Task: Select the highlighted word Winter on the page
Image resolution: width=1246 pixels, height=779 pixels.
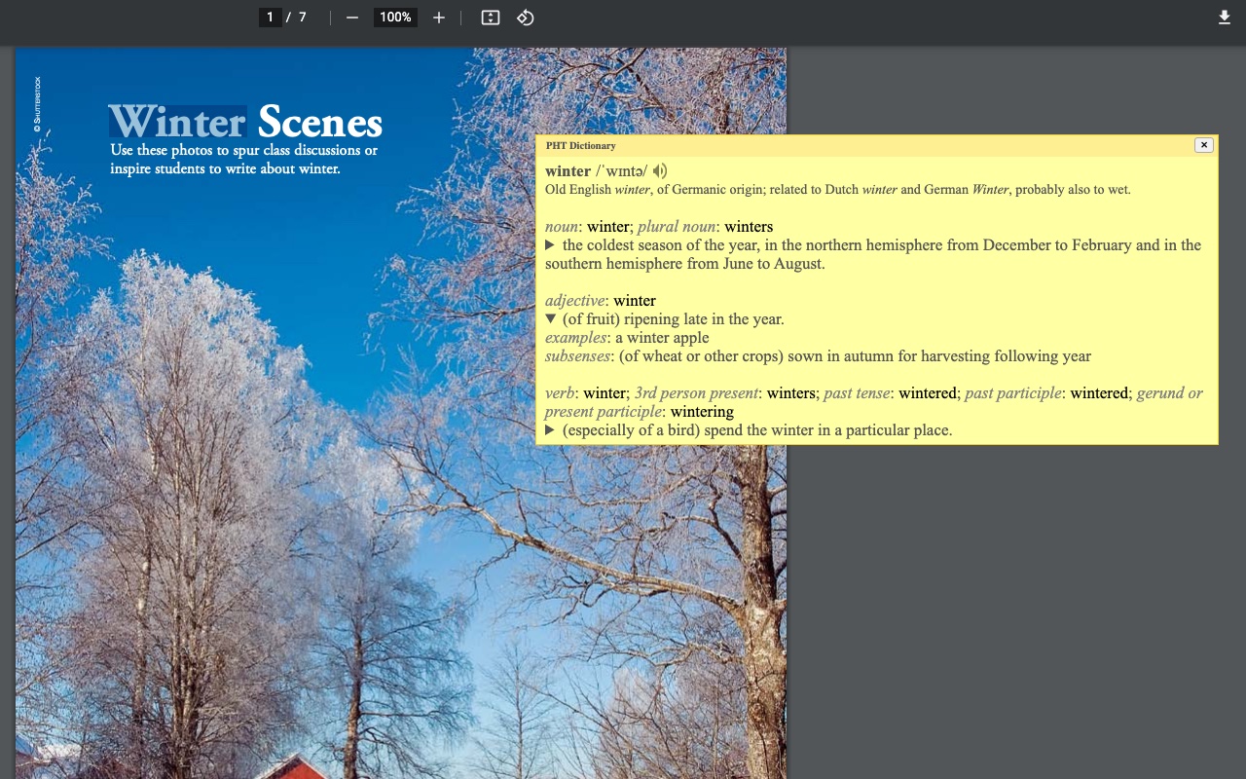Action: [x=175, y=122]
